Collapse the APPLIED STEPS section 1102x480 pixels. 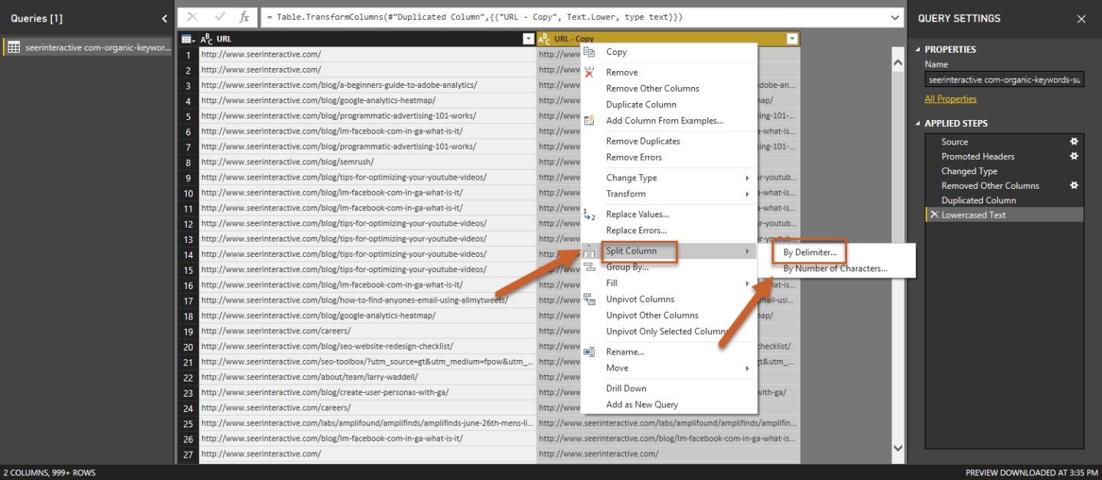pyautogui.click(x=918, y=123)
